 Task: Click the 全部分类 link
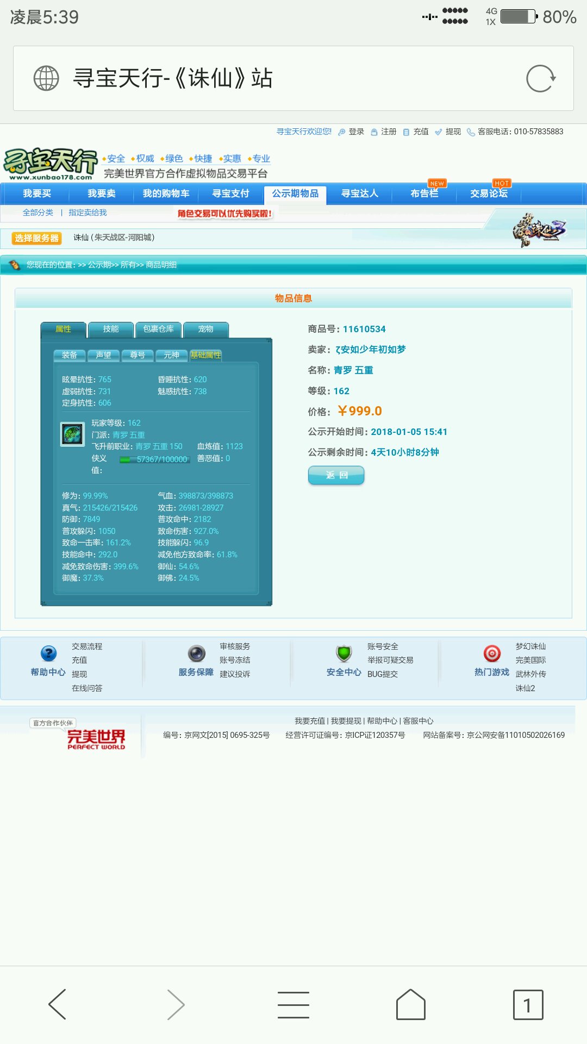(38, 213)
